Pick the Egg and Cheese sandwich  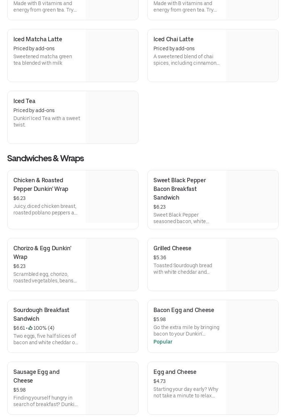(x=175, y=372)
